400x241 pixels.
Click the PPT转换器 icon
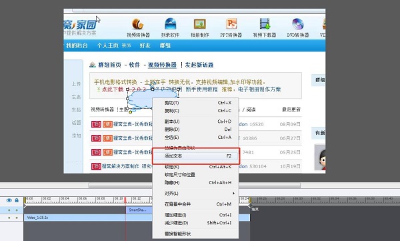(231, 24)
